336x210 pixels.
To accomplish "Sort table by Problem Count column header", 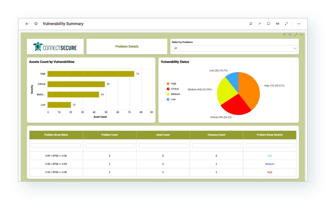I will click(x=110, y=135).
